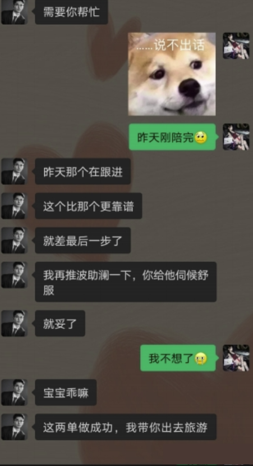The image size is (253, 466).
Task: Select the '宝宝乖嘛' message bubble
Action: pyautogui.click(x=66, y=392)
